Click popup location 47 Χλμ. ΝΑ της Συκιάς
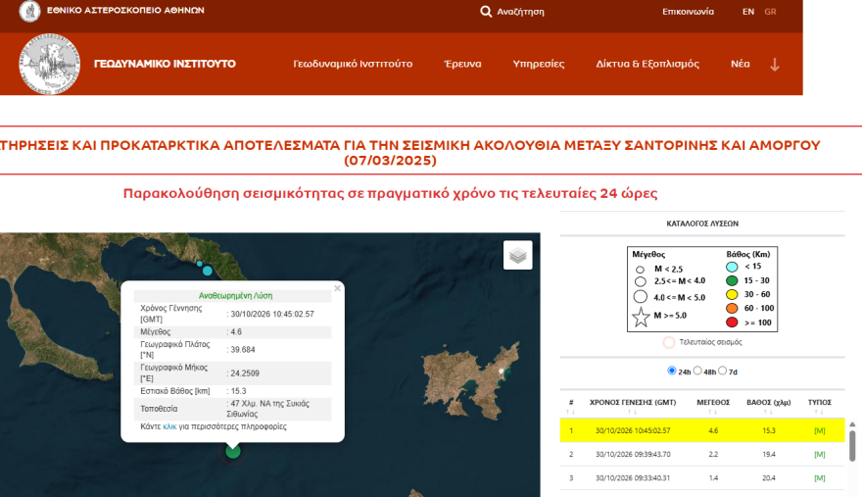The width and height of the screenshot is (862, 497). (268, 409)
